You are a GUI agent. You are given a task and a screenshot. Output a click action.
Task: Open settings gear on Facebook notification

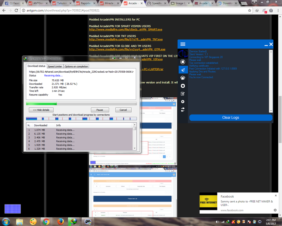pos(275,210)
